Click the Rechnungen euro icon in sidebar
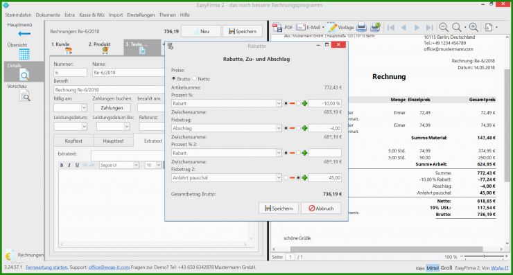This screenshot has width=513, height=275. 9,256
